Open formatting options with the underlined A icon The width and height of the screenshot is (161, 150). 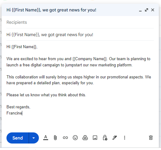[x=46, y=138]
